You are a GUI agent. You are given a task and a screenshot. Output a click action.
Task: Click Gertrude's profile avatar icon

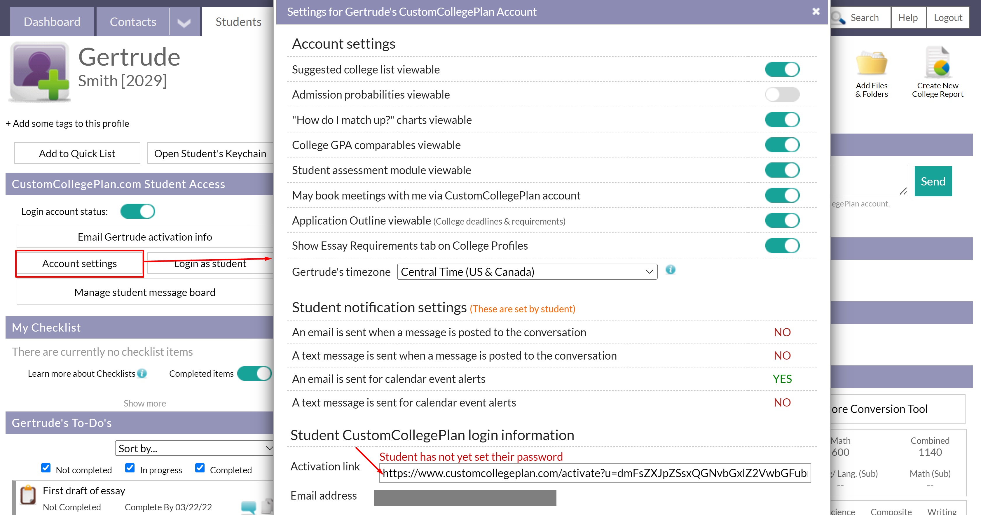click(x=40, y=71)
